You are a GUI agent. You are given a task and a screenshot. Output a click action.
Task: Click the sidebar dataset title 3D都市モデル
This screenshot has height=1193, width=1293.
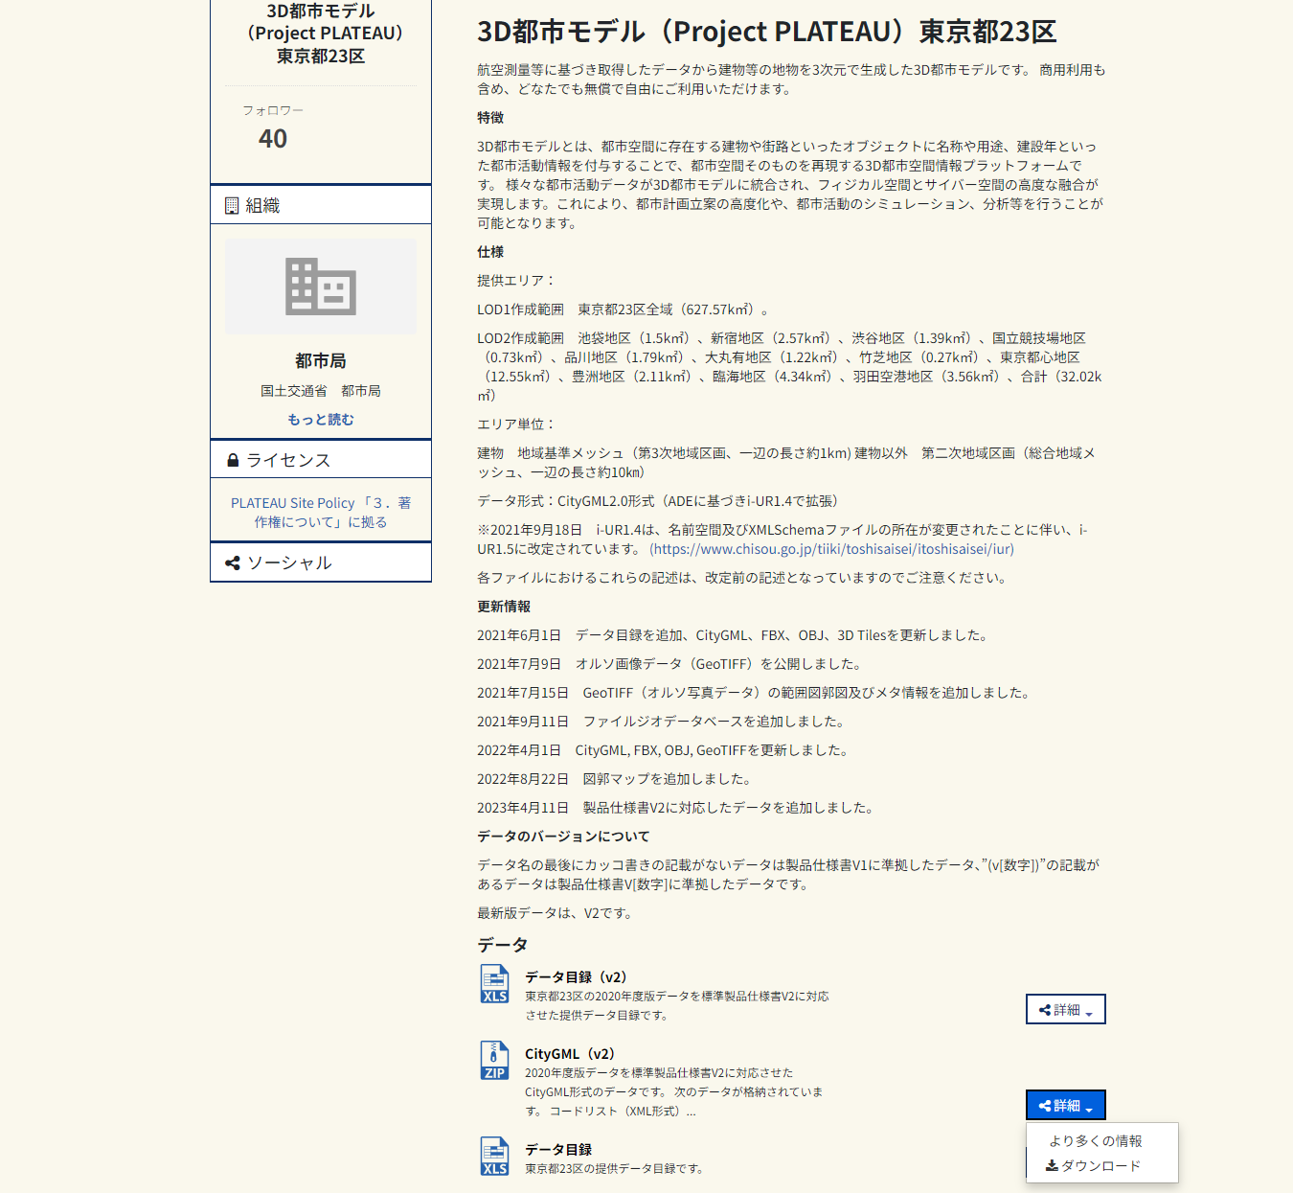(321, 33)
